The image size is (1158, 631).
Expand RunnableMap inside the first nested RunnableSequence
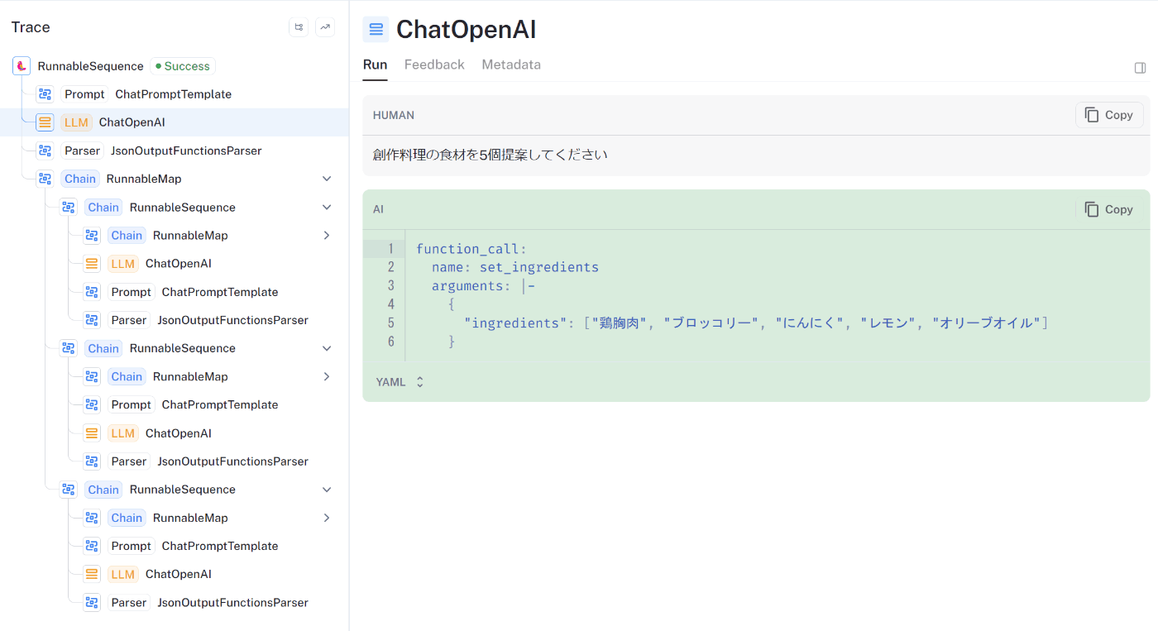pyautogui.click(x=327, y=236)
